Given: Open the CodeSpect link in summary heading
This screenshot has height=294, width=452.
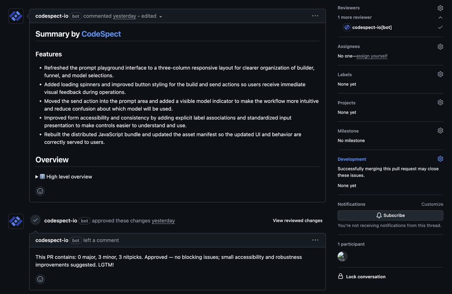Looking at the screenshot, I should [101, 34].
